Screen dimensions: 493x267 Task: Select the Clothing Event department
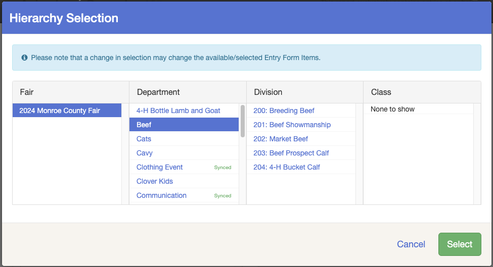(x=184, y=167)
